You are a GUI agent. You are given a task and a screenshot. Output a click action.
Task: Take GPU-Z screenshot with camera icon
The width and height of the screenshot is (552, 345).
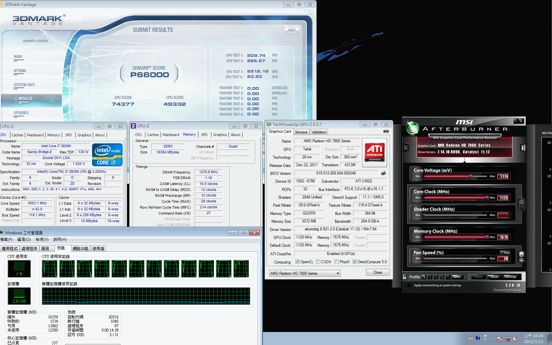[x=386, y=131]
